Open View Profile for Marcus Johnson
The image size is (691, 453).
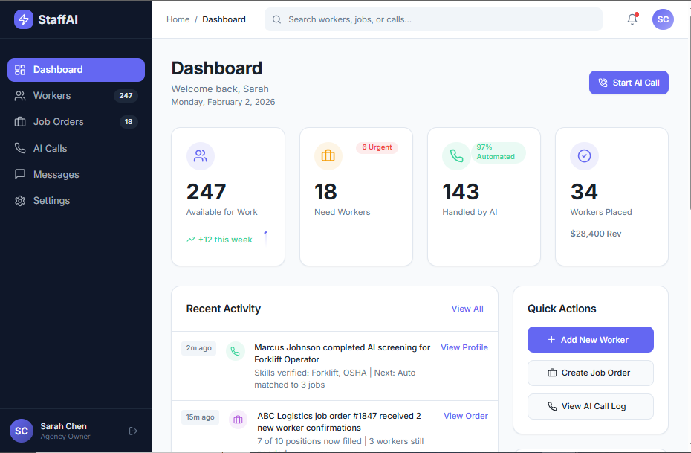tap(464, 347)
